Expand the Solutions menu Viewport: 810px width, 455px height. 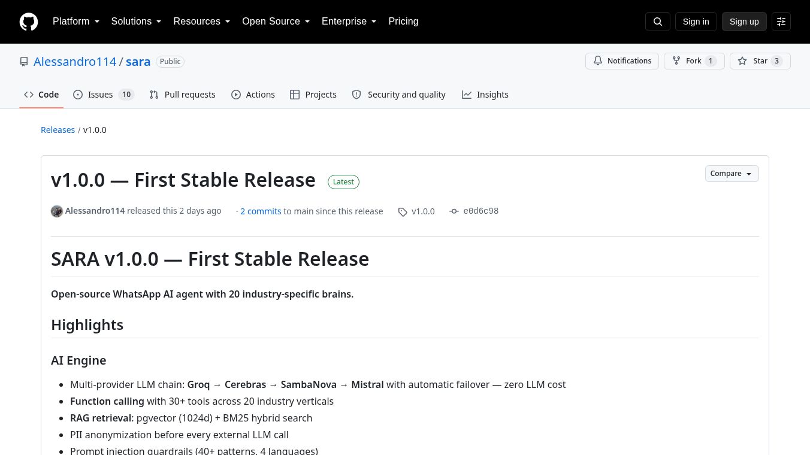(137, 22)
